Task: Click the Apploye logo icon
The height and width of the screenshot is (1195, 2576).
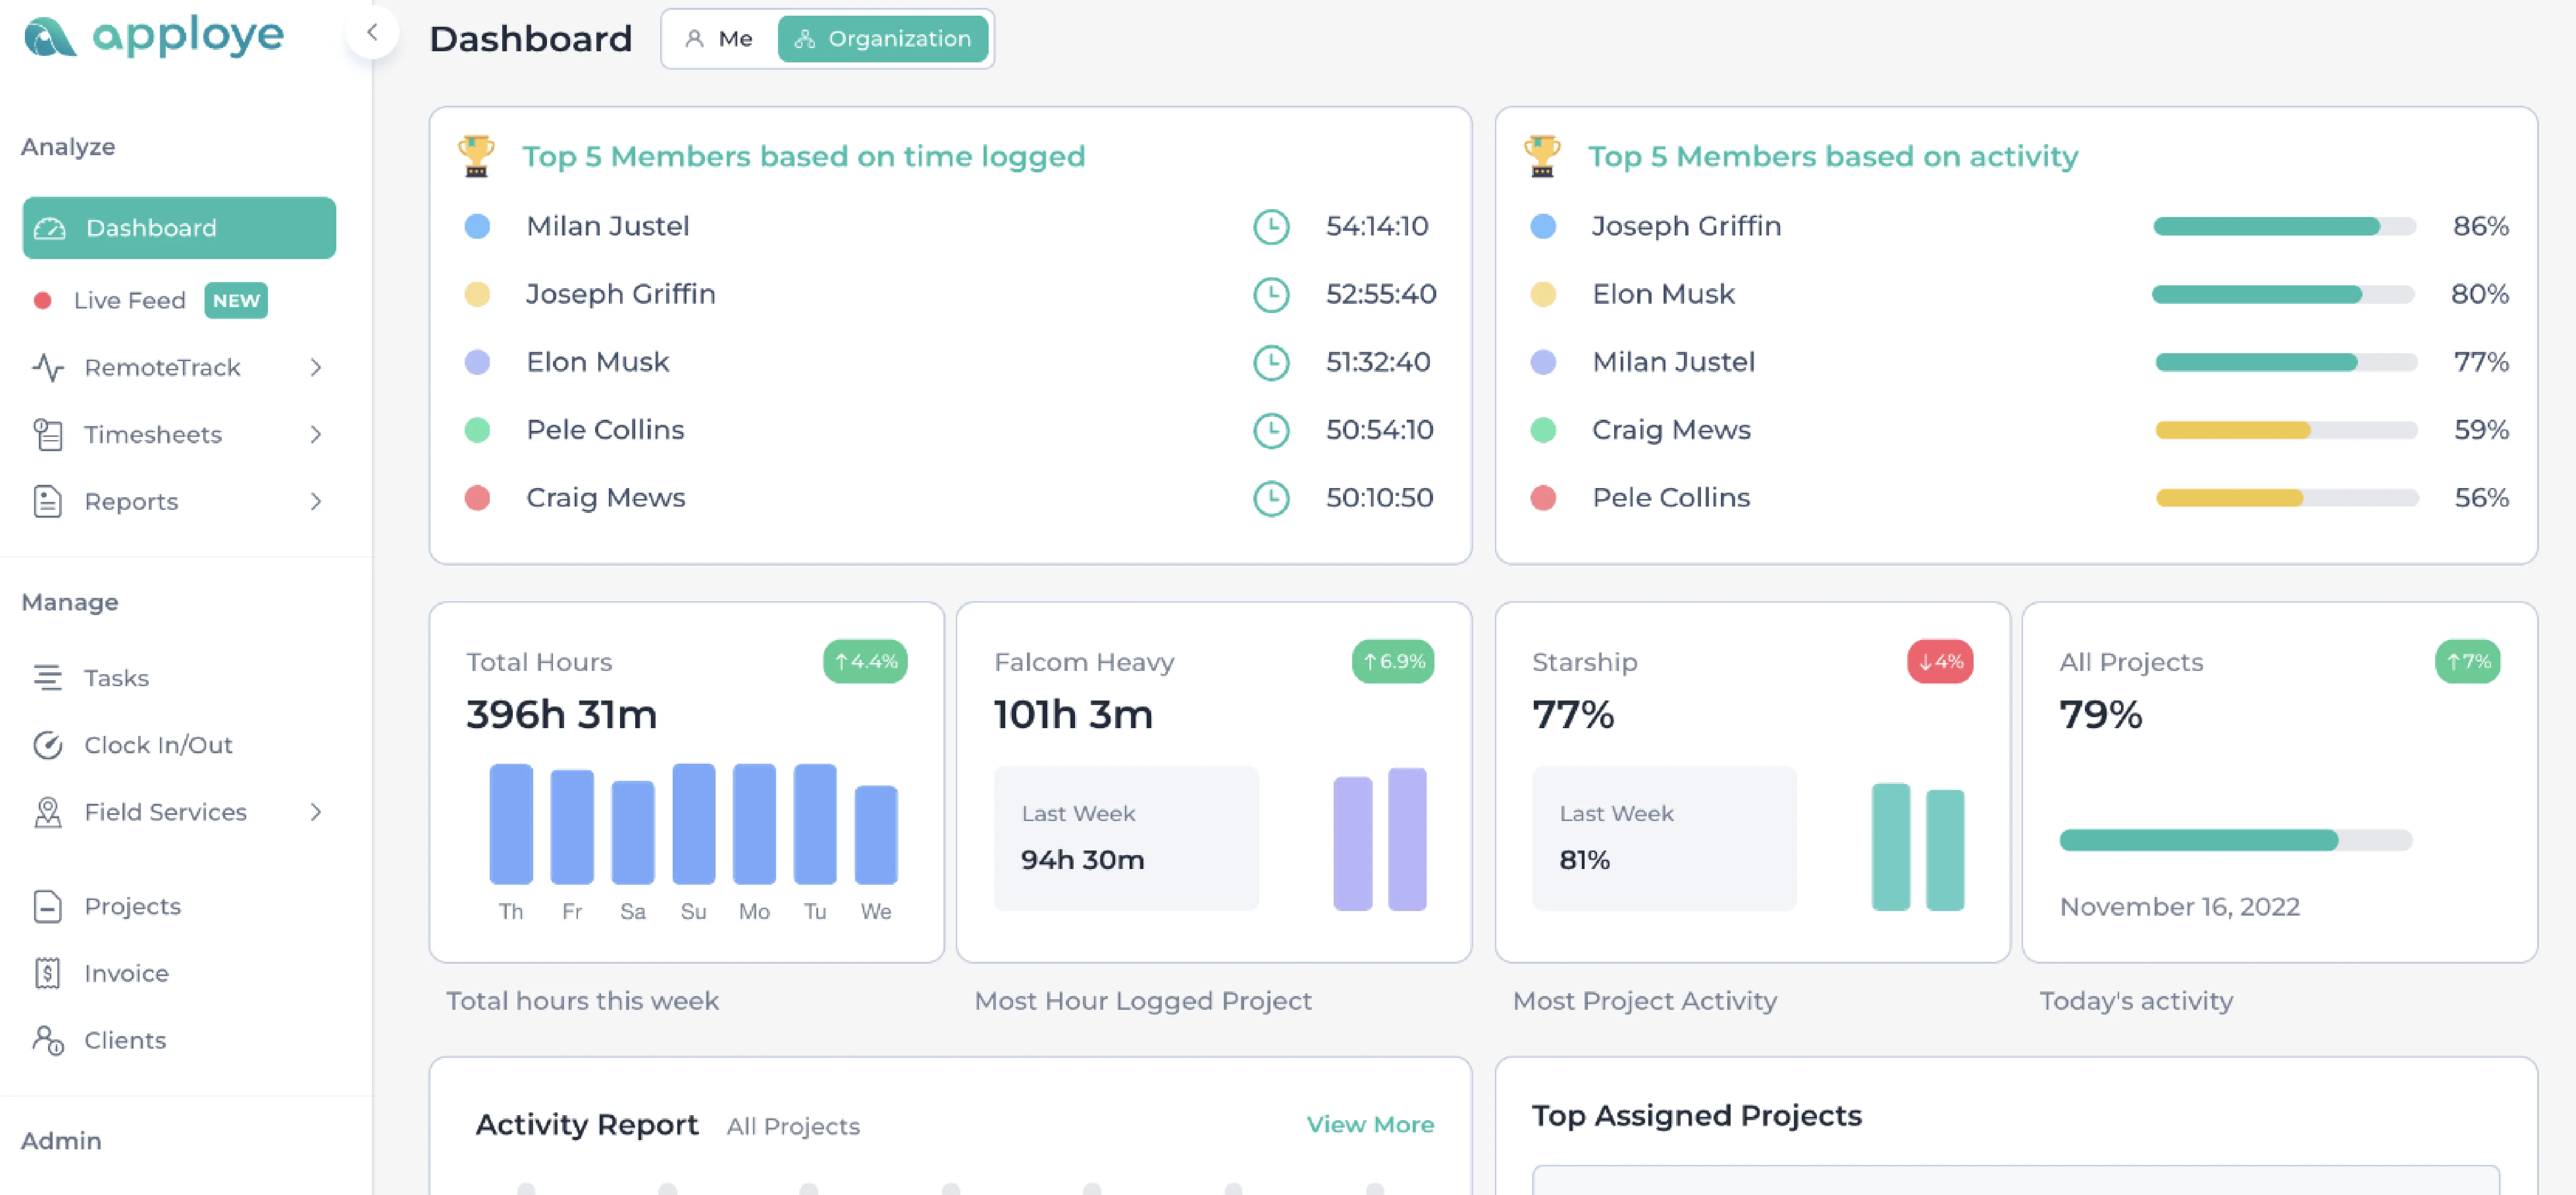Action: (50, 37)
